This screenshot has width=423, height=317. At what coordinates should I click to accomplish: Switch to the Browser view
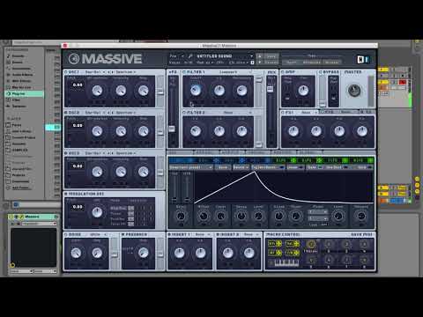coord(332,63)
